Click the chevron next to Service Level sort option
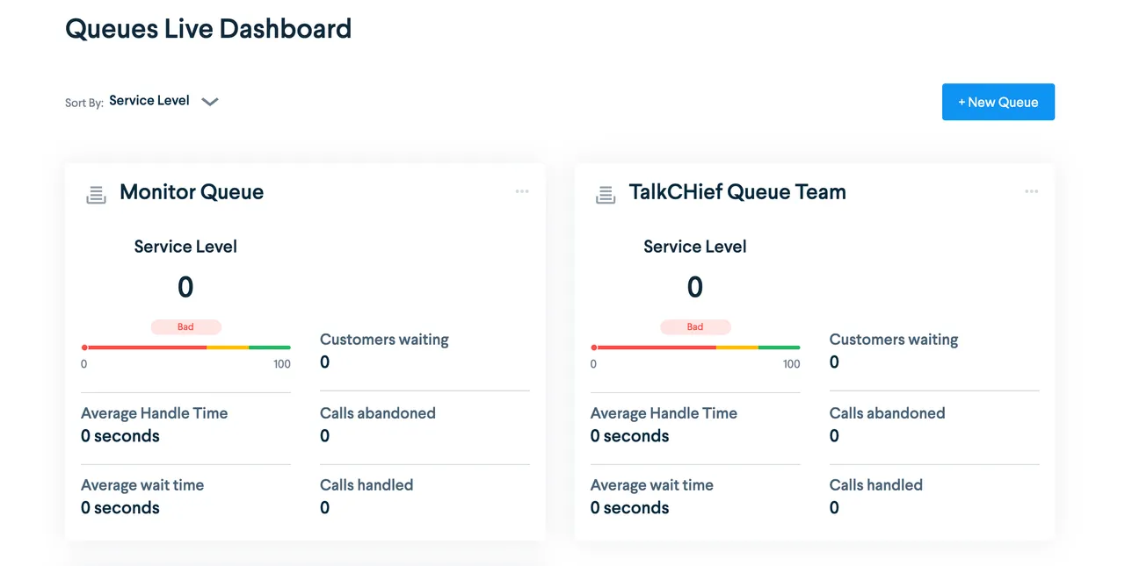1125x566 pixels. click(x=210, y=102)
